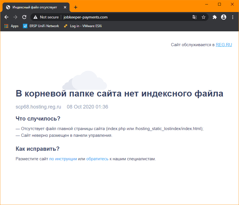The image size is (239, 205).
Task: Open the Log in - VMware ESXi bookmark
Action: point(83,26)
